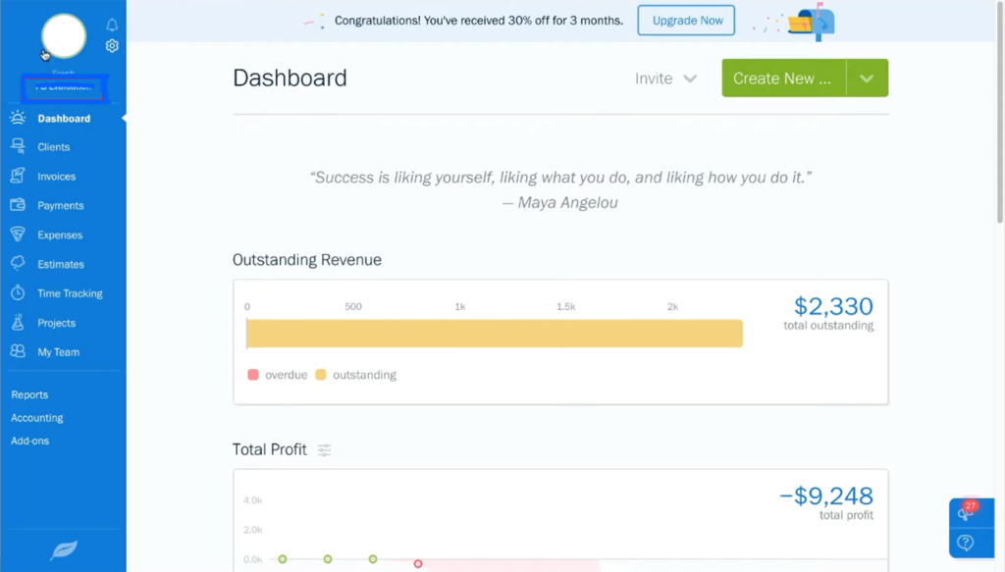This screenshot has height=572, width=1005.
Task: Switch to the Reports section
Action: (28, 394)
